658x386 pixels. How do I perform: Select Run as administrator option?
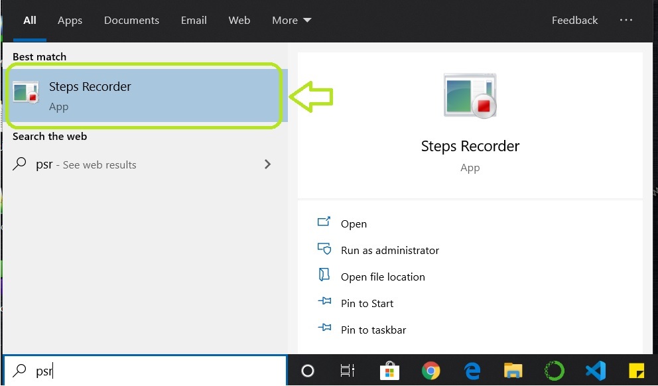pos(389,250)
